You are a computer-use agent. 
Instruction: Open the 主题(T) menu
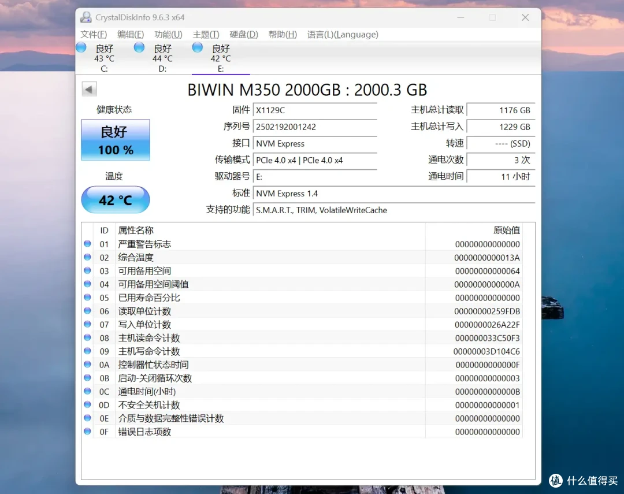(x=206, y=35)
